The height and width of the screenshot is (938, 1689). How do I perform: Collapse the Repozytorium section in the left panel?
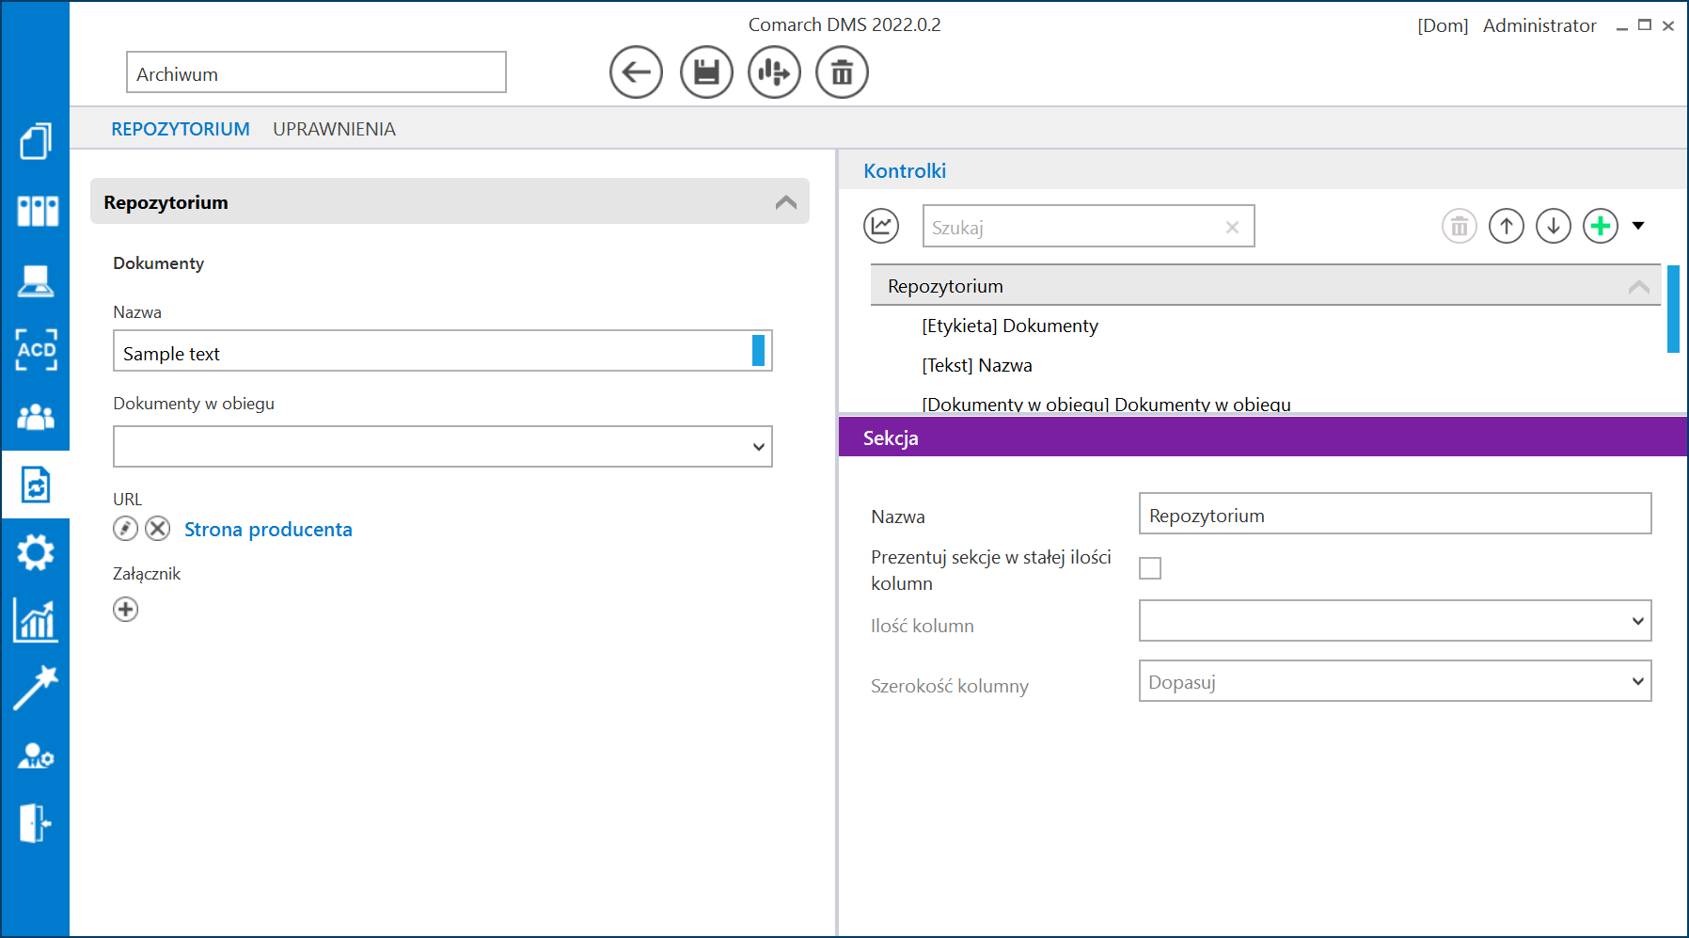786,202
